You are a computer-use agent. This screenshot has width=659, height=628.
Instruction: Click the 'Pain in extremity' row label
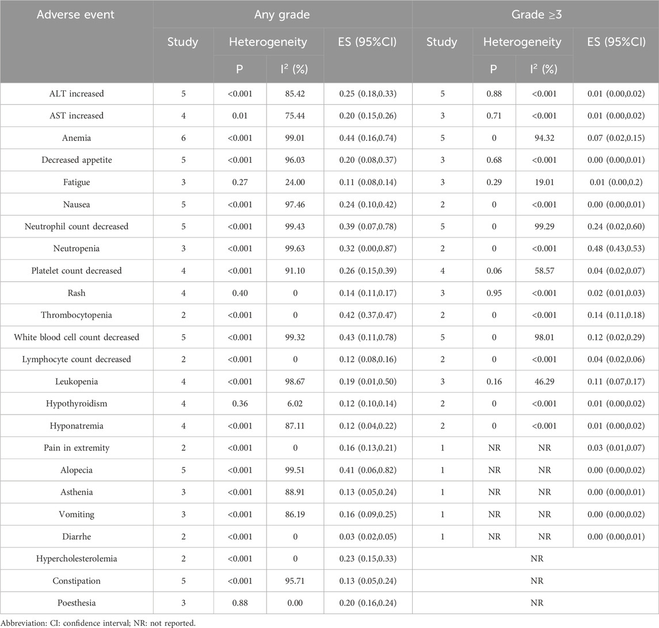coord(77,448)
